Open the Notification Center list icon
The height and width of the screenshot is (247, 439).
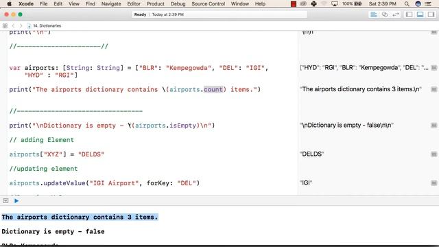[x=428, y=3]
